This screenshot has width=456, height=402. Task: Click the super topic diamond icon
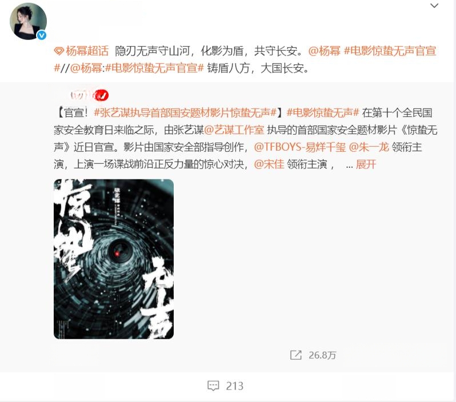(x=59, y=51)
